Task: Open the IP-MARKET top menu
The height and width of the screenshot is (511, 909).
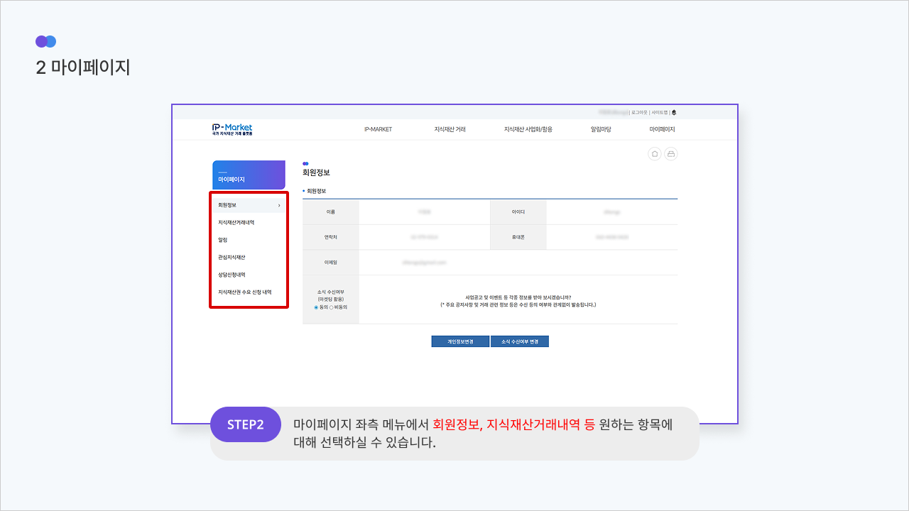Action: click(x=378, y=129)
